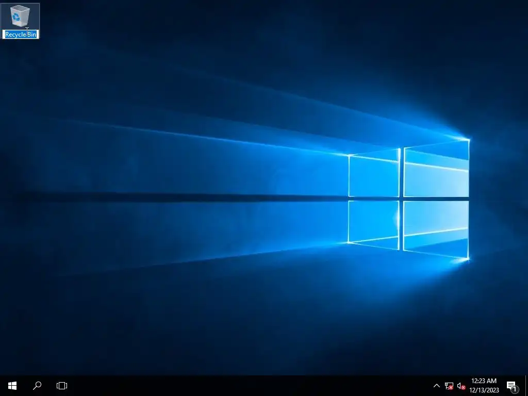Select the Recycle Bin desktop icon
The height and width of the screenshot is (396, 528).
click(20, 16)
